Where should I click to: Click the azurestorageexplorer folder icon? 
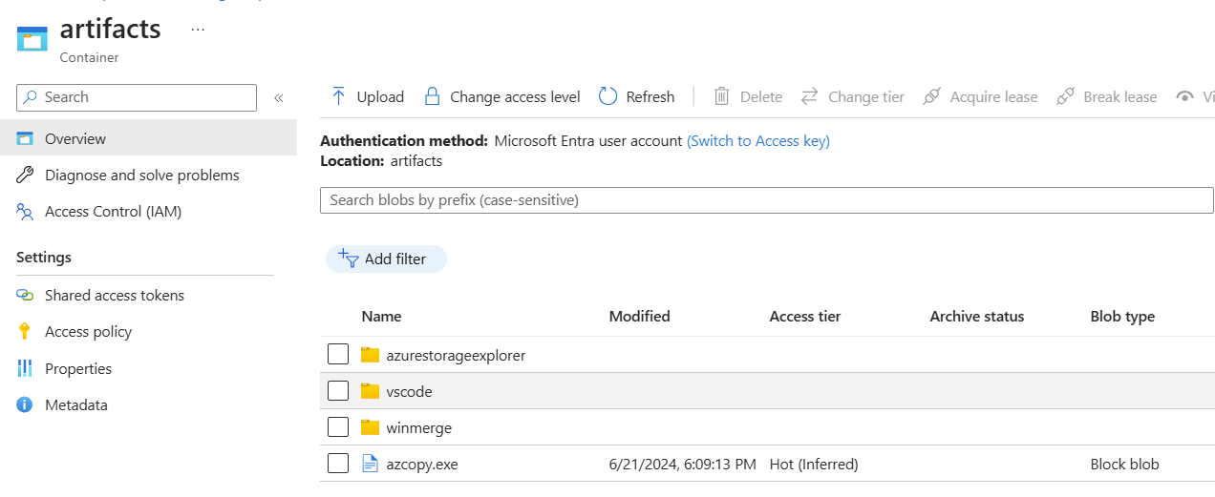[371, 355]
